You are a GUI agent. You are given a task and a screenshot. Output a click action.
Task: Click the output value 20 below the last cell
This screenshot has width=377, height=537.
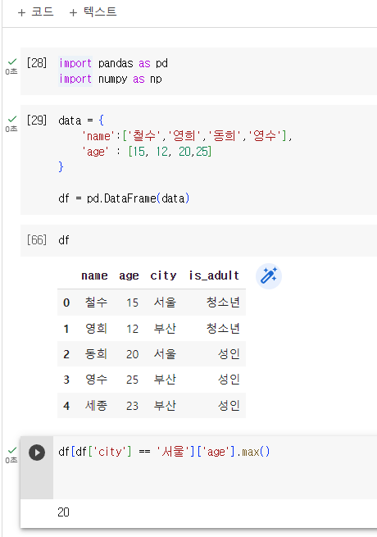[x=63, y=512]
